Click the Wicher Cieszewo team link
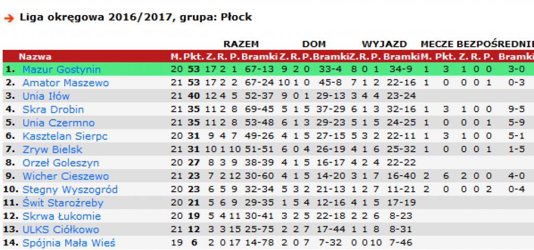Image resolution: width=534 pixels, height=250 pixels. coord(66,176)
